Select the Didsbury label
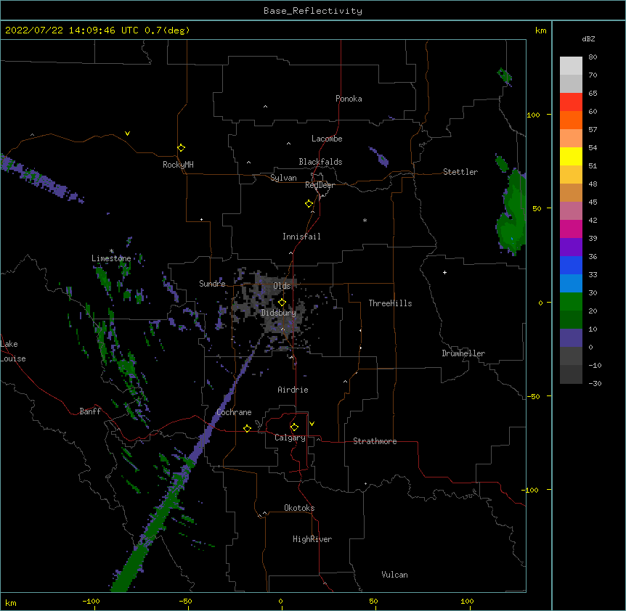Image resolution: width=626 pixels, height=611 pixels. [x=279, y=313]
